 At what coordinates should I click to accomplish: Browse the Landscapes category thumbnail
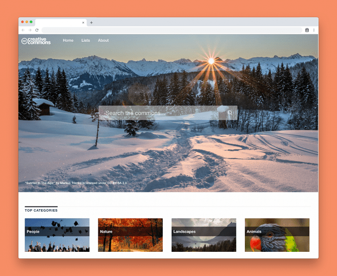204,235
